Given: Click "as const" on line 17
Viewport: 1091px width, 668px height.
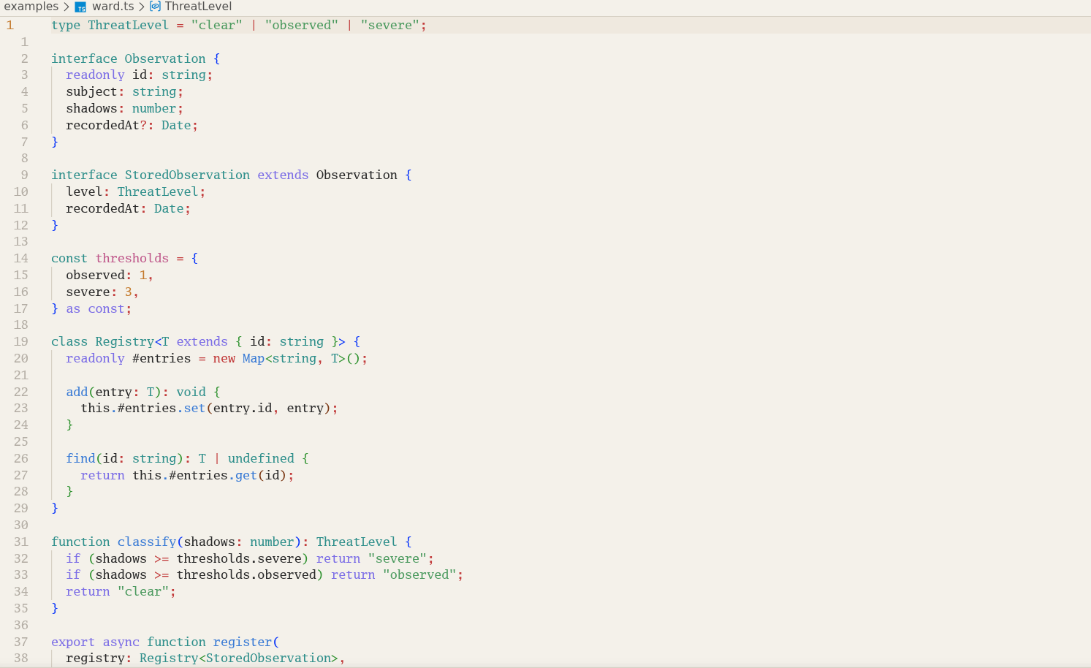Looking at the screenshot, I should [x=95, y=308].
